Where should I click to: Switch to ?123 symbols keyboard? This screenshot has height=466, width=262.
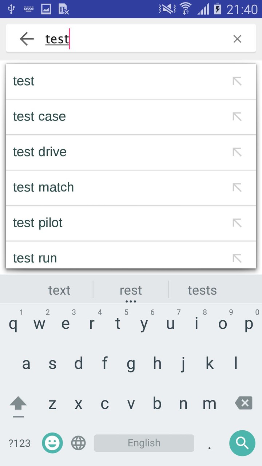point(20,443)
